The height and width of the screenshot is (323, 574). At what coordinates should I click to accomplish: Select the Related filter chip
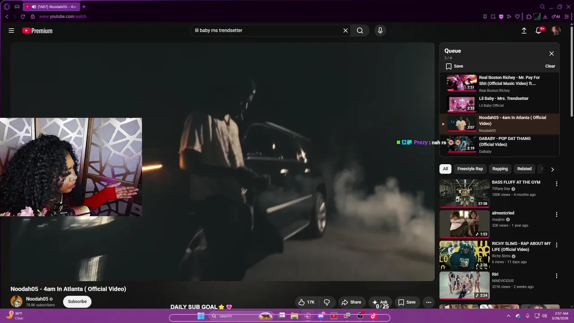524,169
